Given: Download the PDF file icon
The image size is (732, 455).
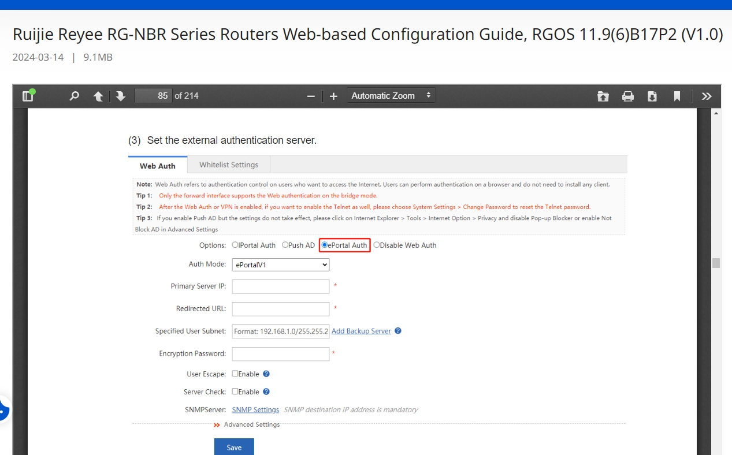Looking at the screenshot, I should (652, 96).
